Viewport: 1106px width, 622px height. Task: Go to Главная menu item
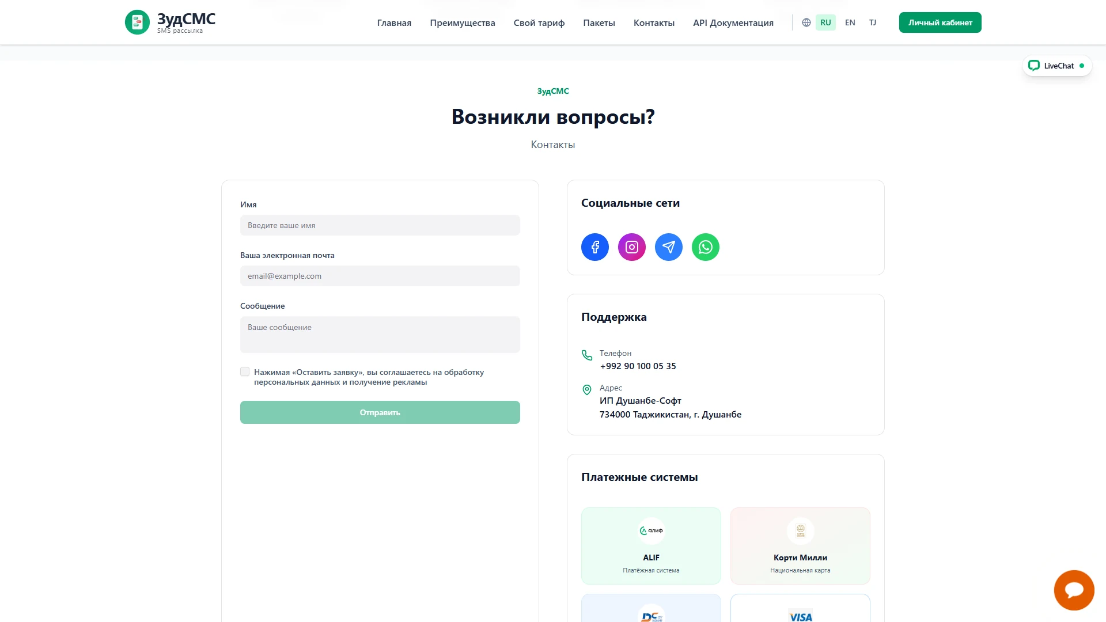point(394,23)
